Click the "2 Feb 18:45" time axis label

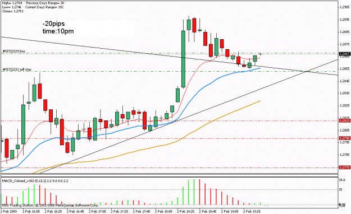click(x=208, y=211)
